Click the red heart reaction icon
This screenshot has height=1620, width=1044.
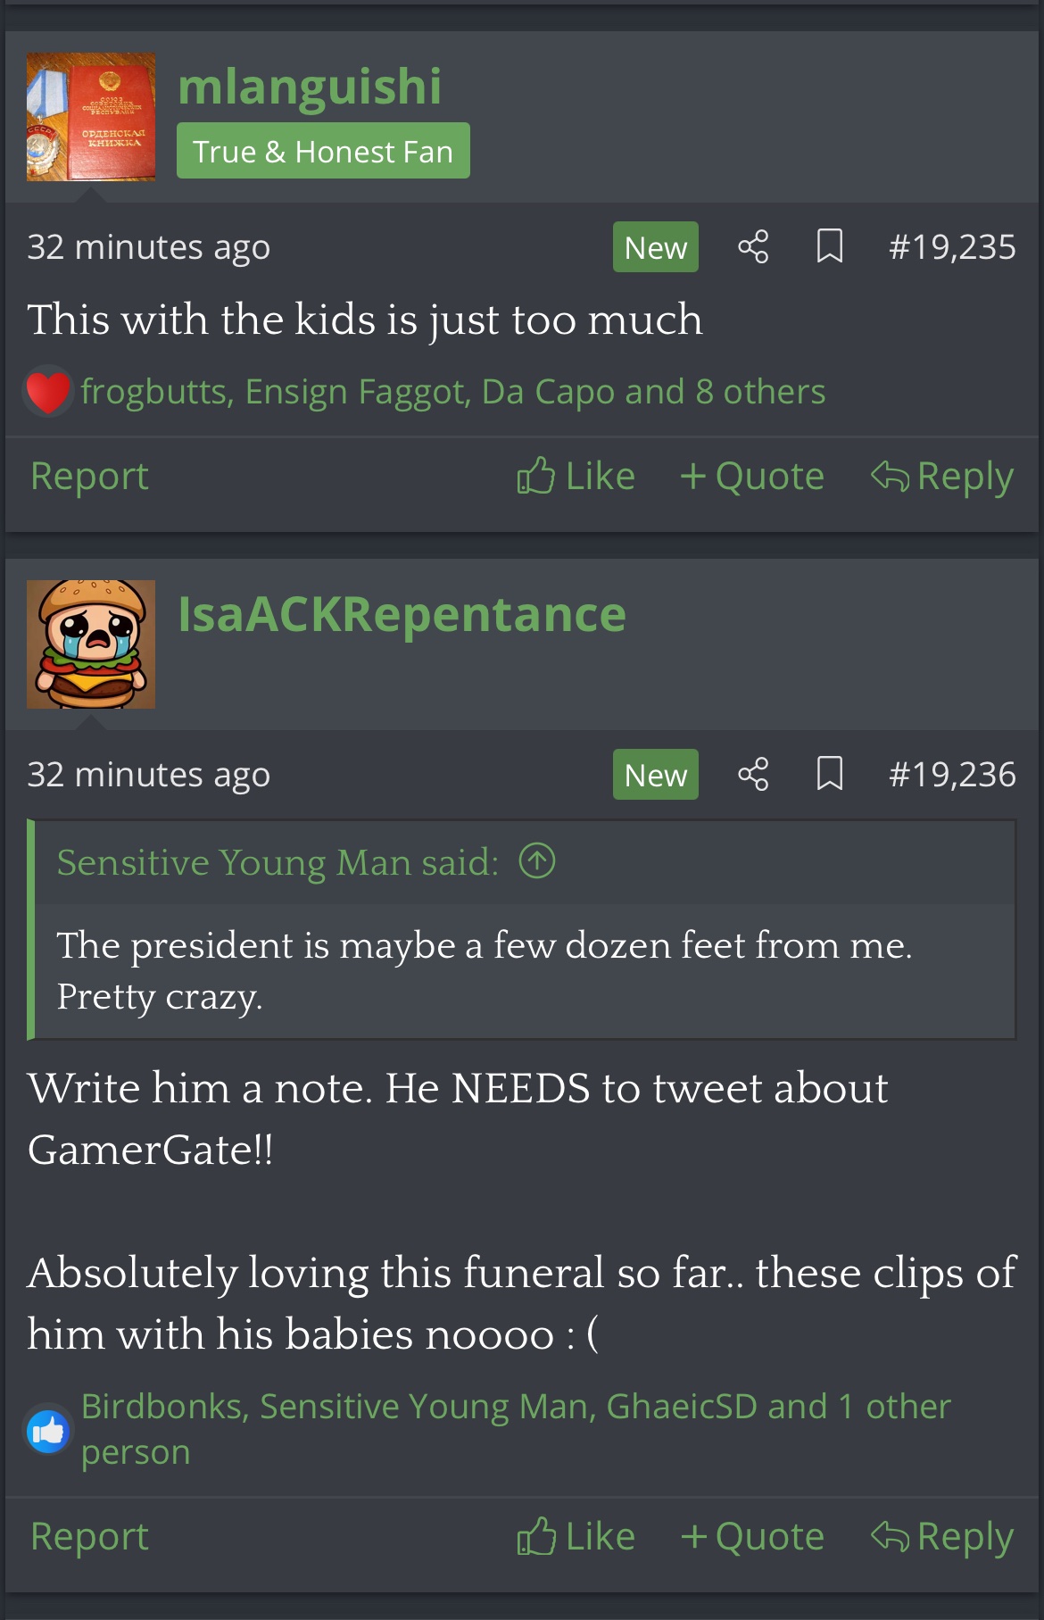[x=48, y=392]
